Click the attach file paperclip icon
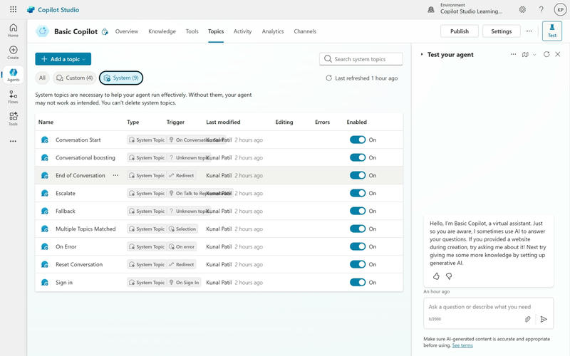 point(528,319)
